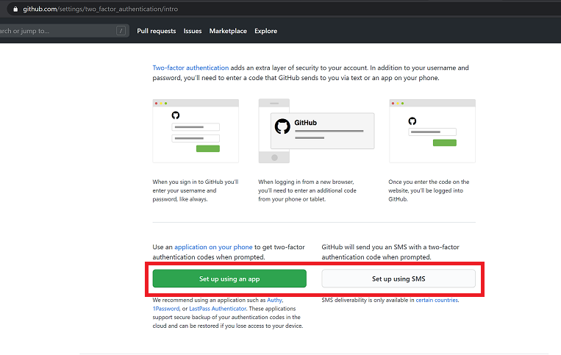Click the lock icon in address bar
This screenshot has width=561, height=355.
[x=15, y=10]
